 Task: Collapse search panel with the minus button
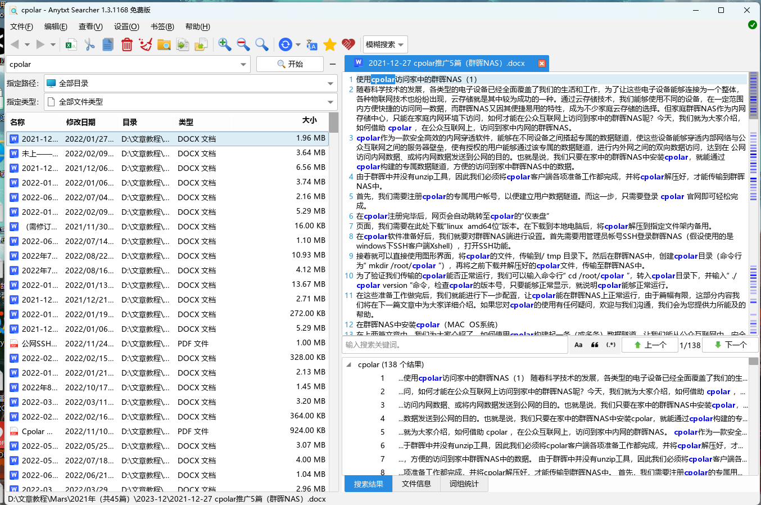(x=333, y=64)
